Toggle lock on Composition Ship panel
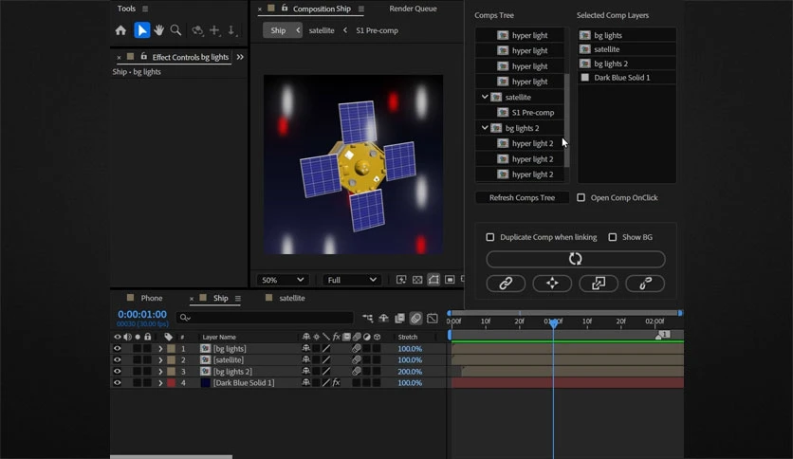The image size is (793, 459). coord(285,9)
